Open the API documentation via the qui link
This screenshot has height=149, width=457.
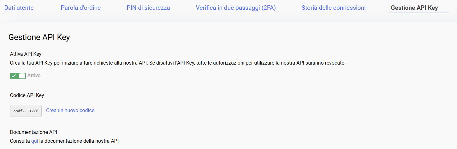click(x=35, y=141)
